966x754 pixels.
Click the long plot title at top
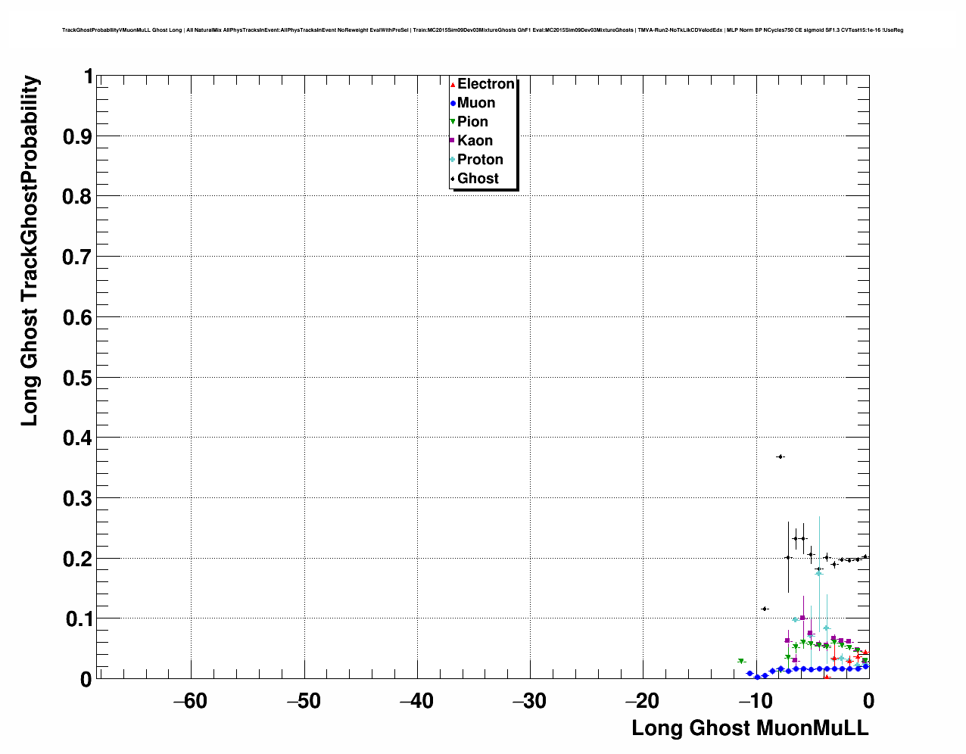tap(482, 30)
